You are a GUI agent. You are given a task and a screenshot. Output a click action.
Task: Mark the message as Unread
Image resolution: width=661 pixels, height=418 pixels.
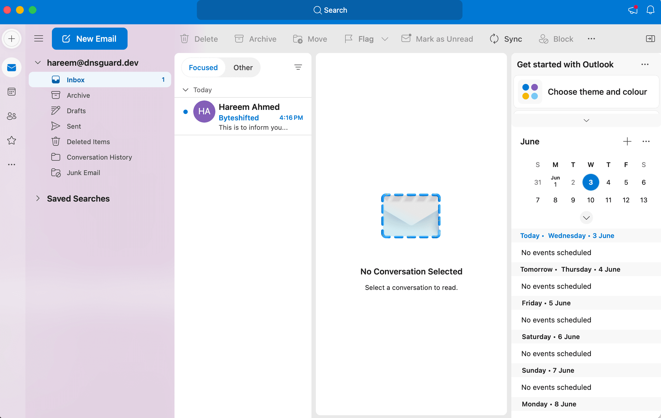tap(437, 39)
